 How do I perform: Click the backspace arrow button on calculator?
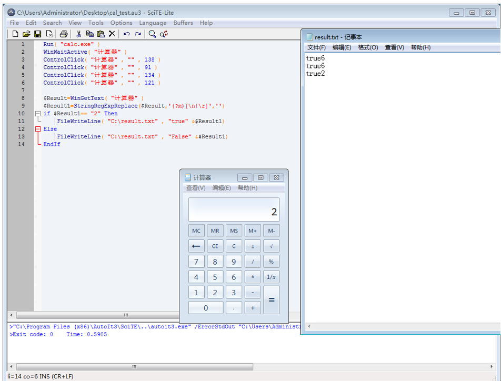(196, 246)
